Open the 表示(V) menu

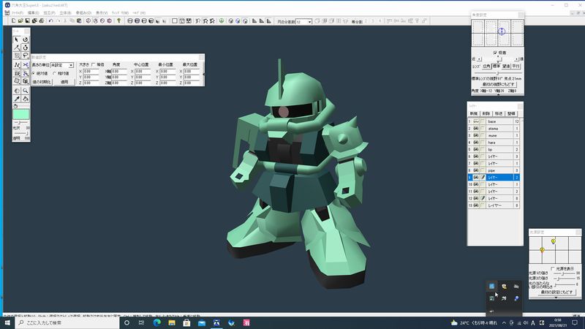(102, 12)
